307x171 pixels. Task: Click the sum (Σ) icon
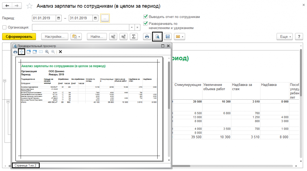point(133,37)
